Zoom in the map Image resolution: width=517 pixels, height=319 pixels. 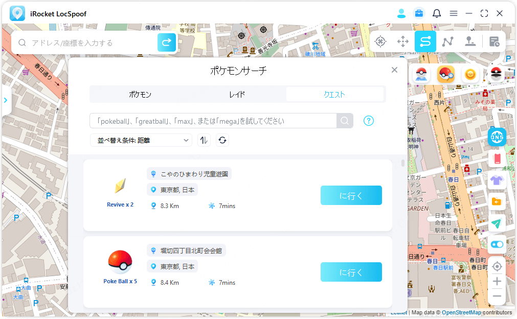pos(497,282)
